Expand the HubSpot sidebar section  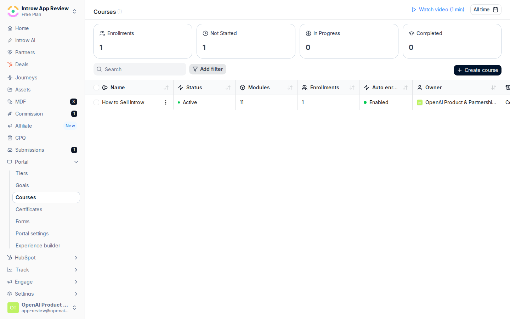[x=42, y=258]
